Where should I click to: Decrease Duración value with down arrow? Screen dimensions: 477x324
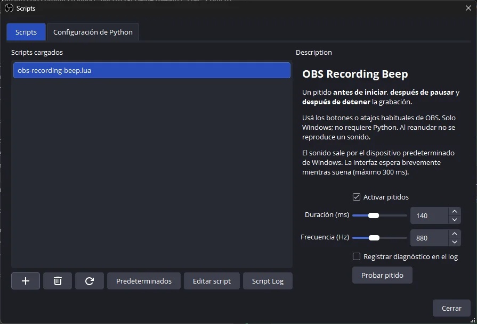(x=455, y=220)
